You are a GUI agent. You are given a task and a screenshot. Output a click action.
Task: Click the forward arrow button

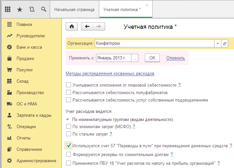point(99,27)
